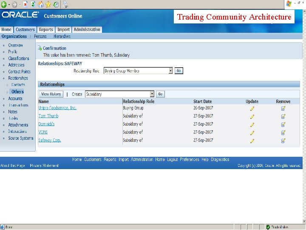Open the Tom Thumb link

(x=48, y=116)
